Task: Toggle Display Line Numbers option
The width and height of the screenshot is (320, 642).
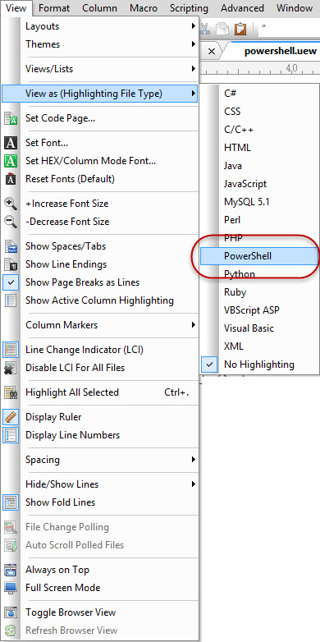Action: coord(100,435)
